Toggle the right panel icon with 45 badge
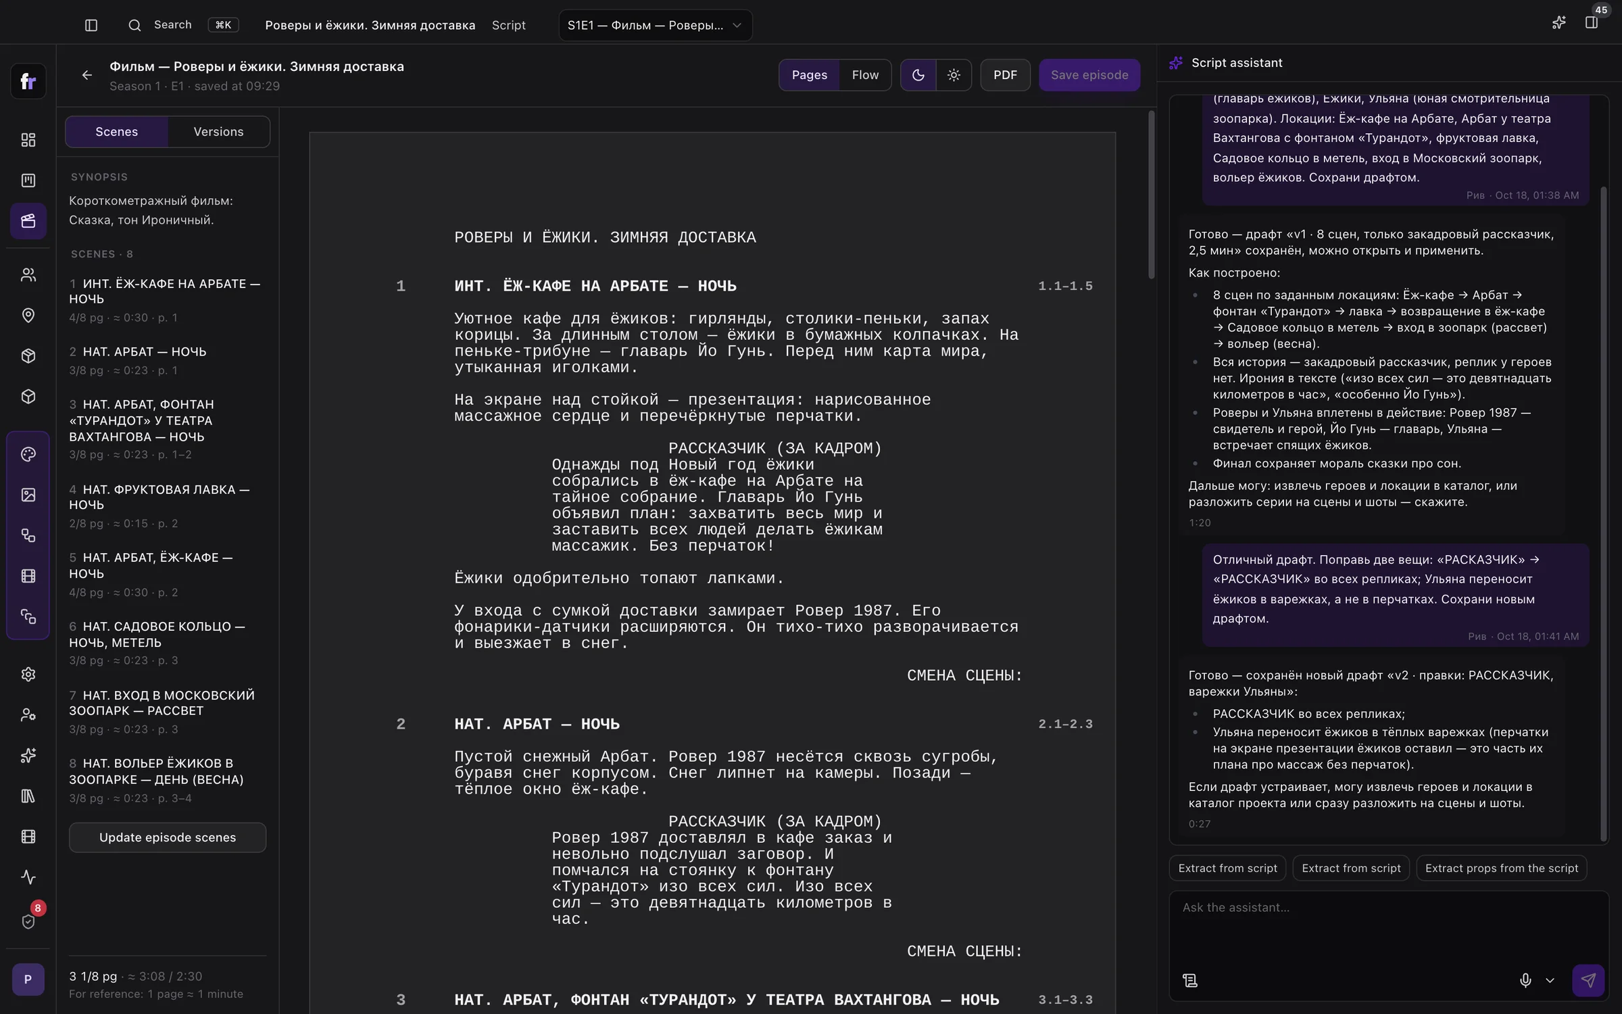The height and width of the screenshot is (1014, 1622). [x=1592, y=23]
